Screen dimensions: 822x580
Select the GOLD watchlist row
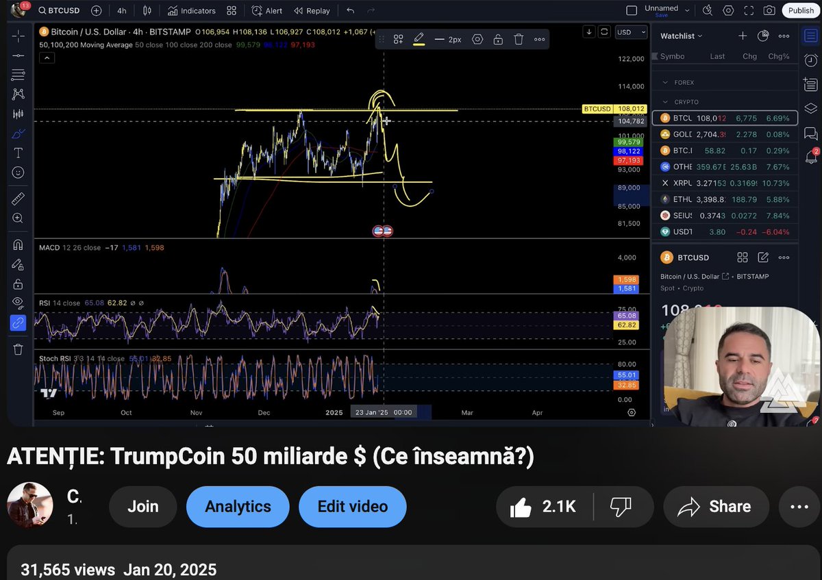[x=725, y=134]
